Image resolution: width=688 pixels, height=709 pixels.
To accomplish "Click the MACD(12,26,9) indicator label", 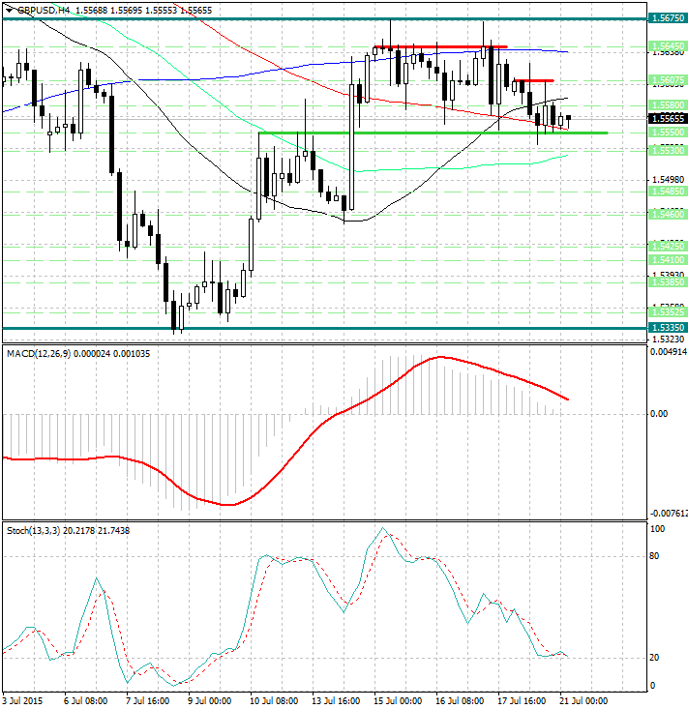I will [39, 354].
